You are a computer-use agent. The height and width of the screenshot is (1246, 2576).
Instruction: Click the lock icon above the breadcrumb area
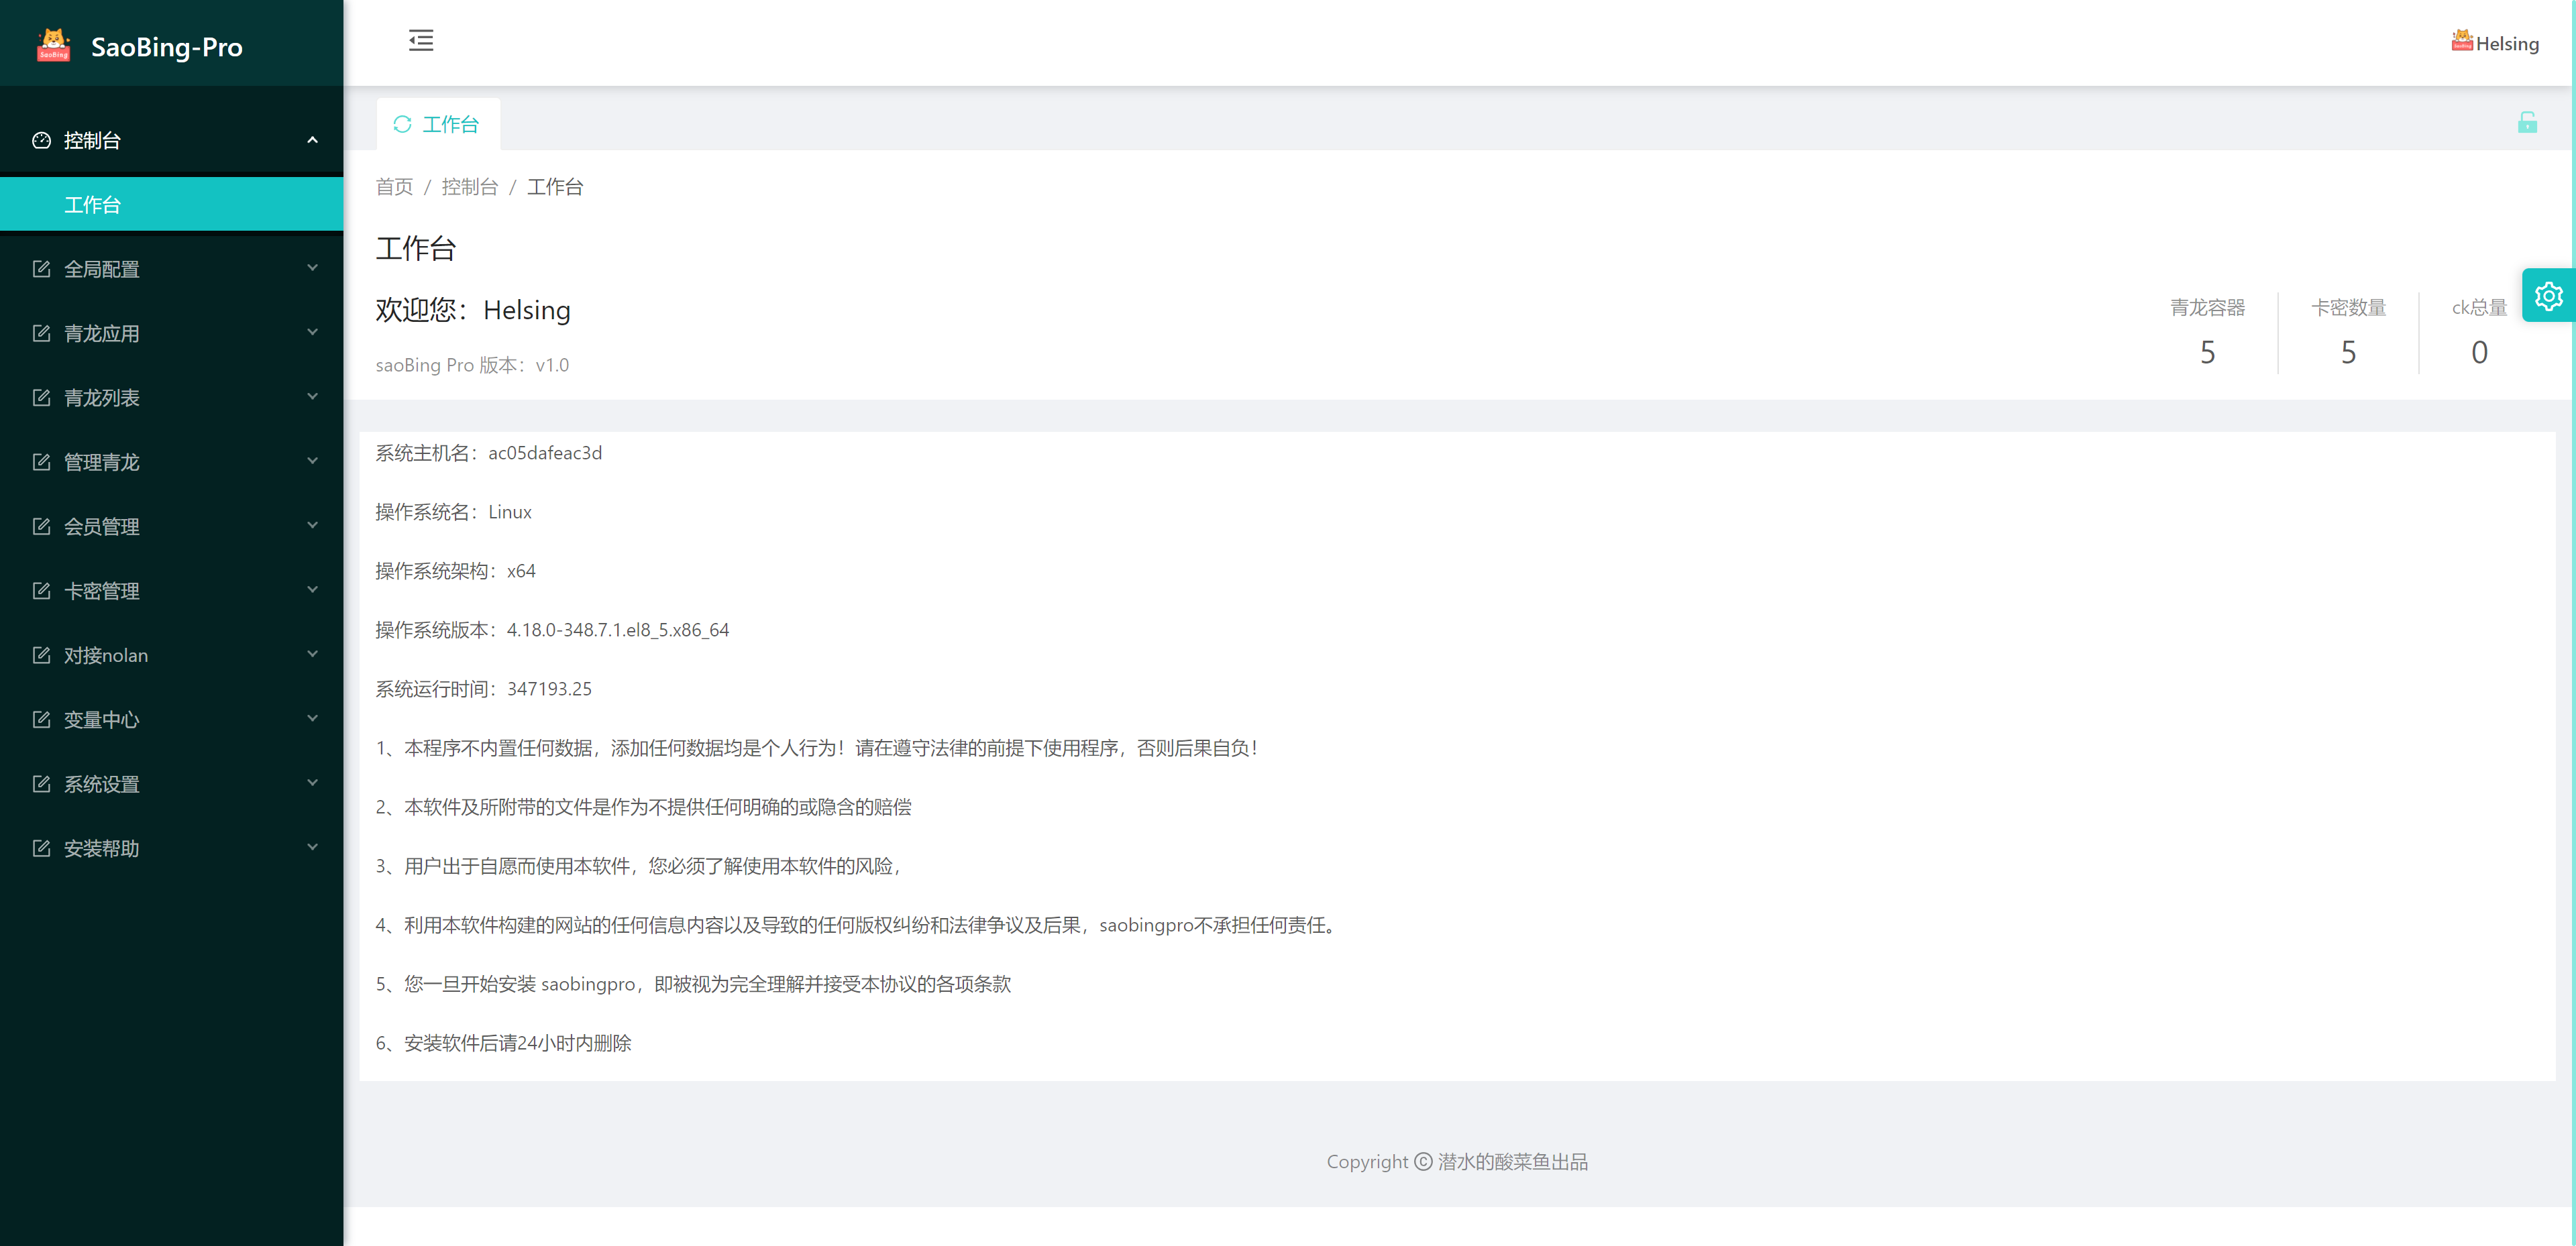click(2528, 121)
